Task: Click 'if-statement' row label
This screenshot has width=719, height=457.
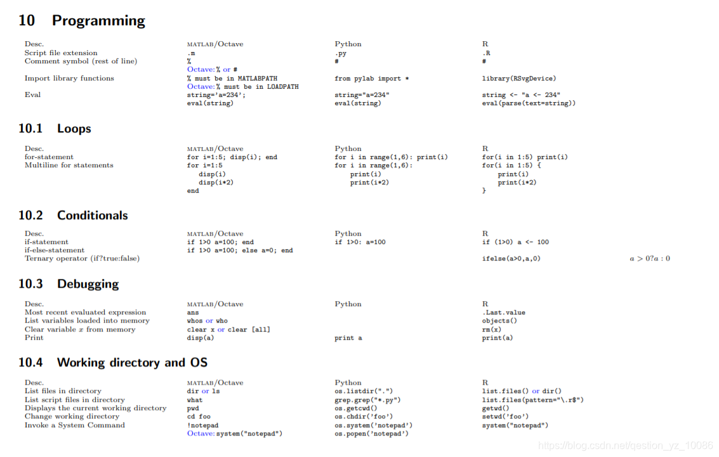Action: (46, 241)
